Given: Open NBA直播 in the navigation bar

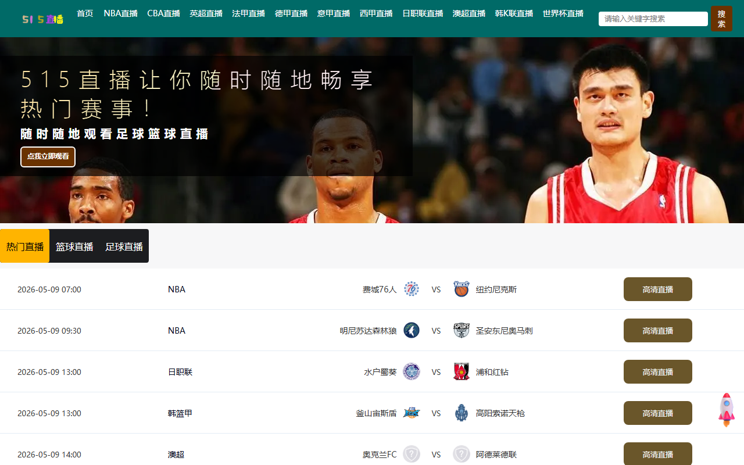Looking at the screenshot, I should 120,13.
